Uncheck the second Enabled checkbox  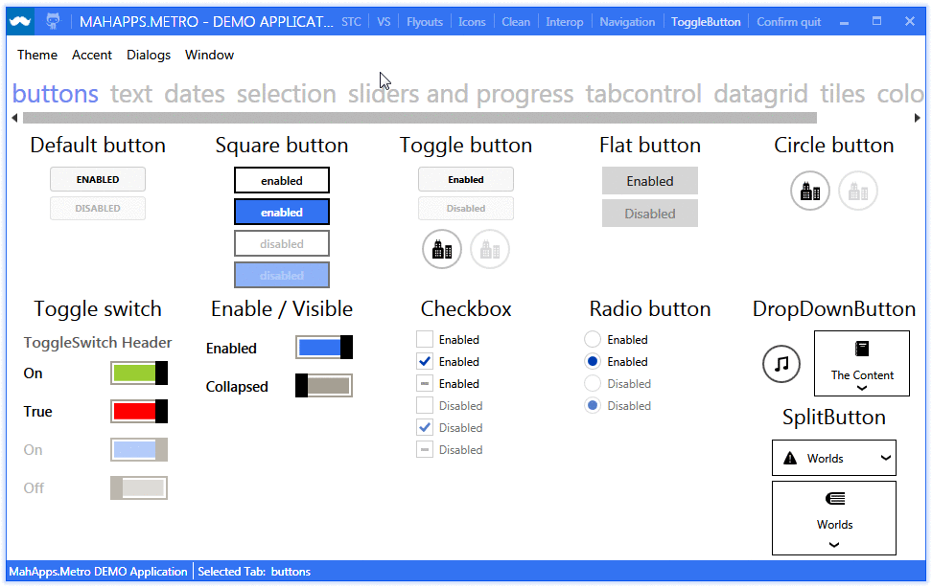(424, 361)
